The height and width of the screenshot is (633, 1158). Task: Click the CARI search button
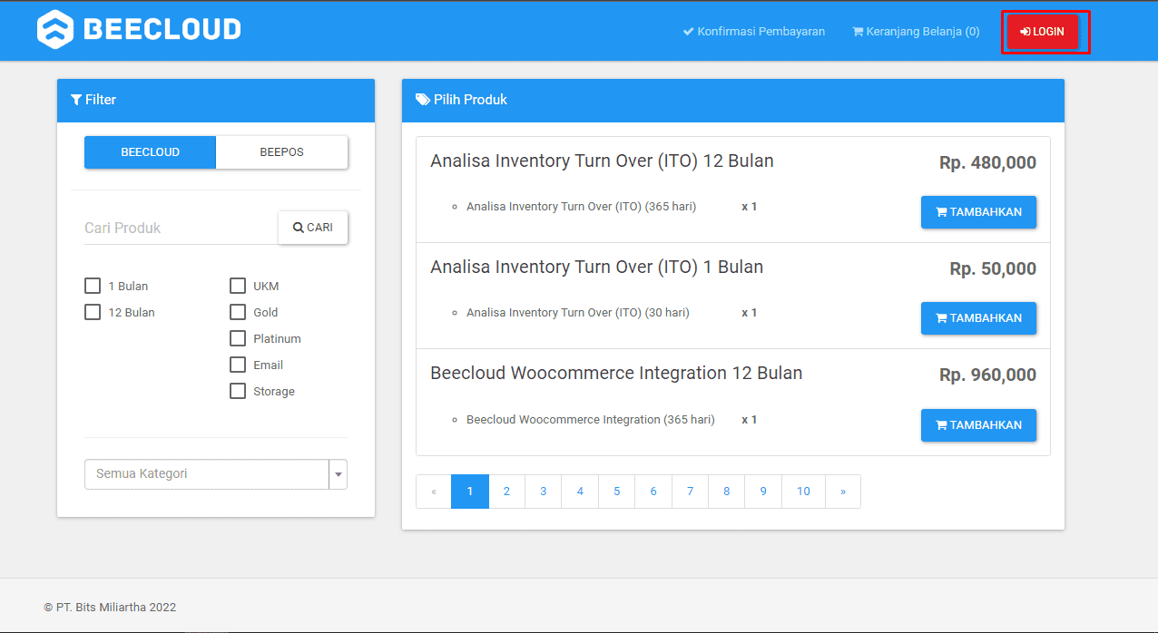tap(313, 228)
